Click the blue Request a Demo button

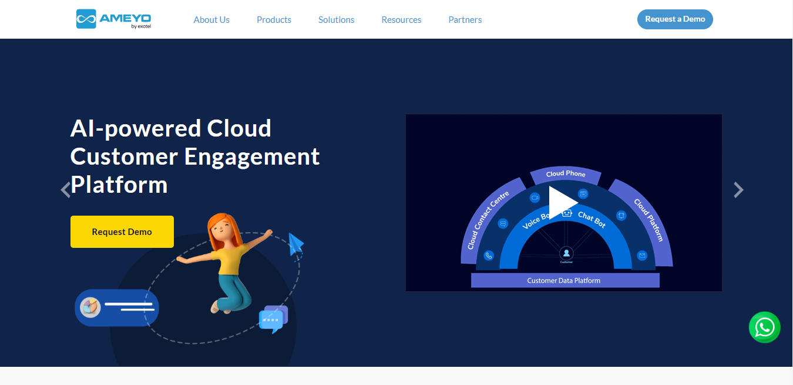[675, 19]
